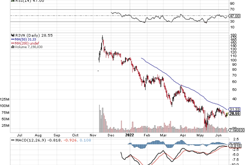Click the 7190830 volume value tag
This screenshot has width=245, height=165.
236,130
